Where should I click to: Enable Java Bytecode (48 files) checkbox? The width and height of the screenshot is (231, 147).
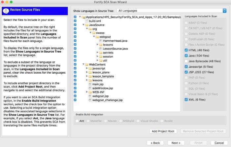pyautogui.click(x=186, y=61)
